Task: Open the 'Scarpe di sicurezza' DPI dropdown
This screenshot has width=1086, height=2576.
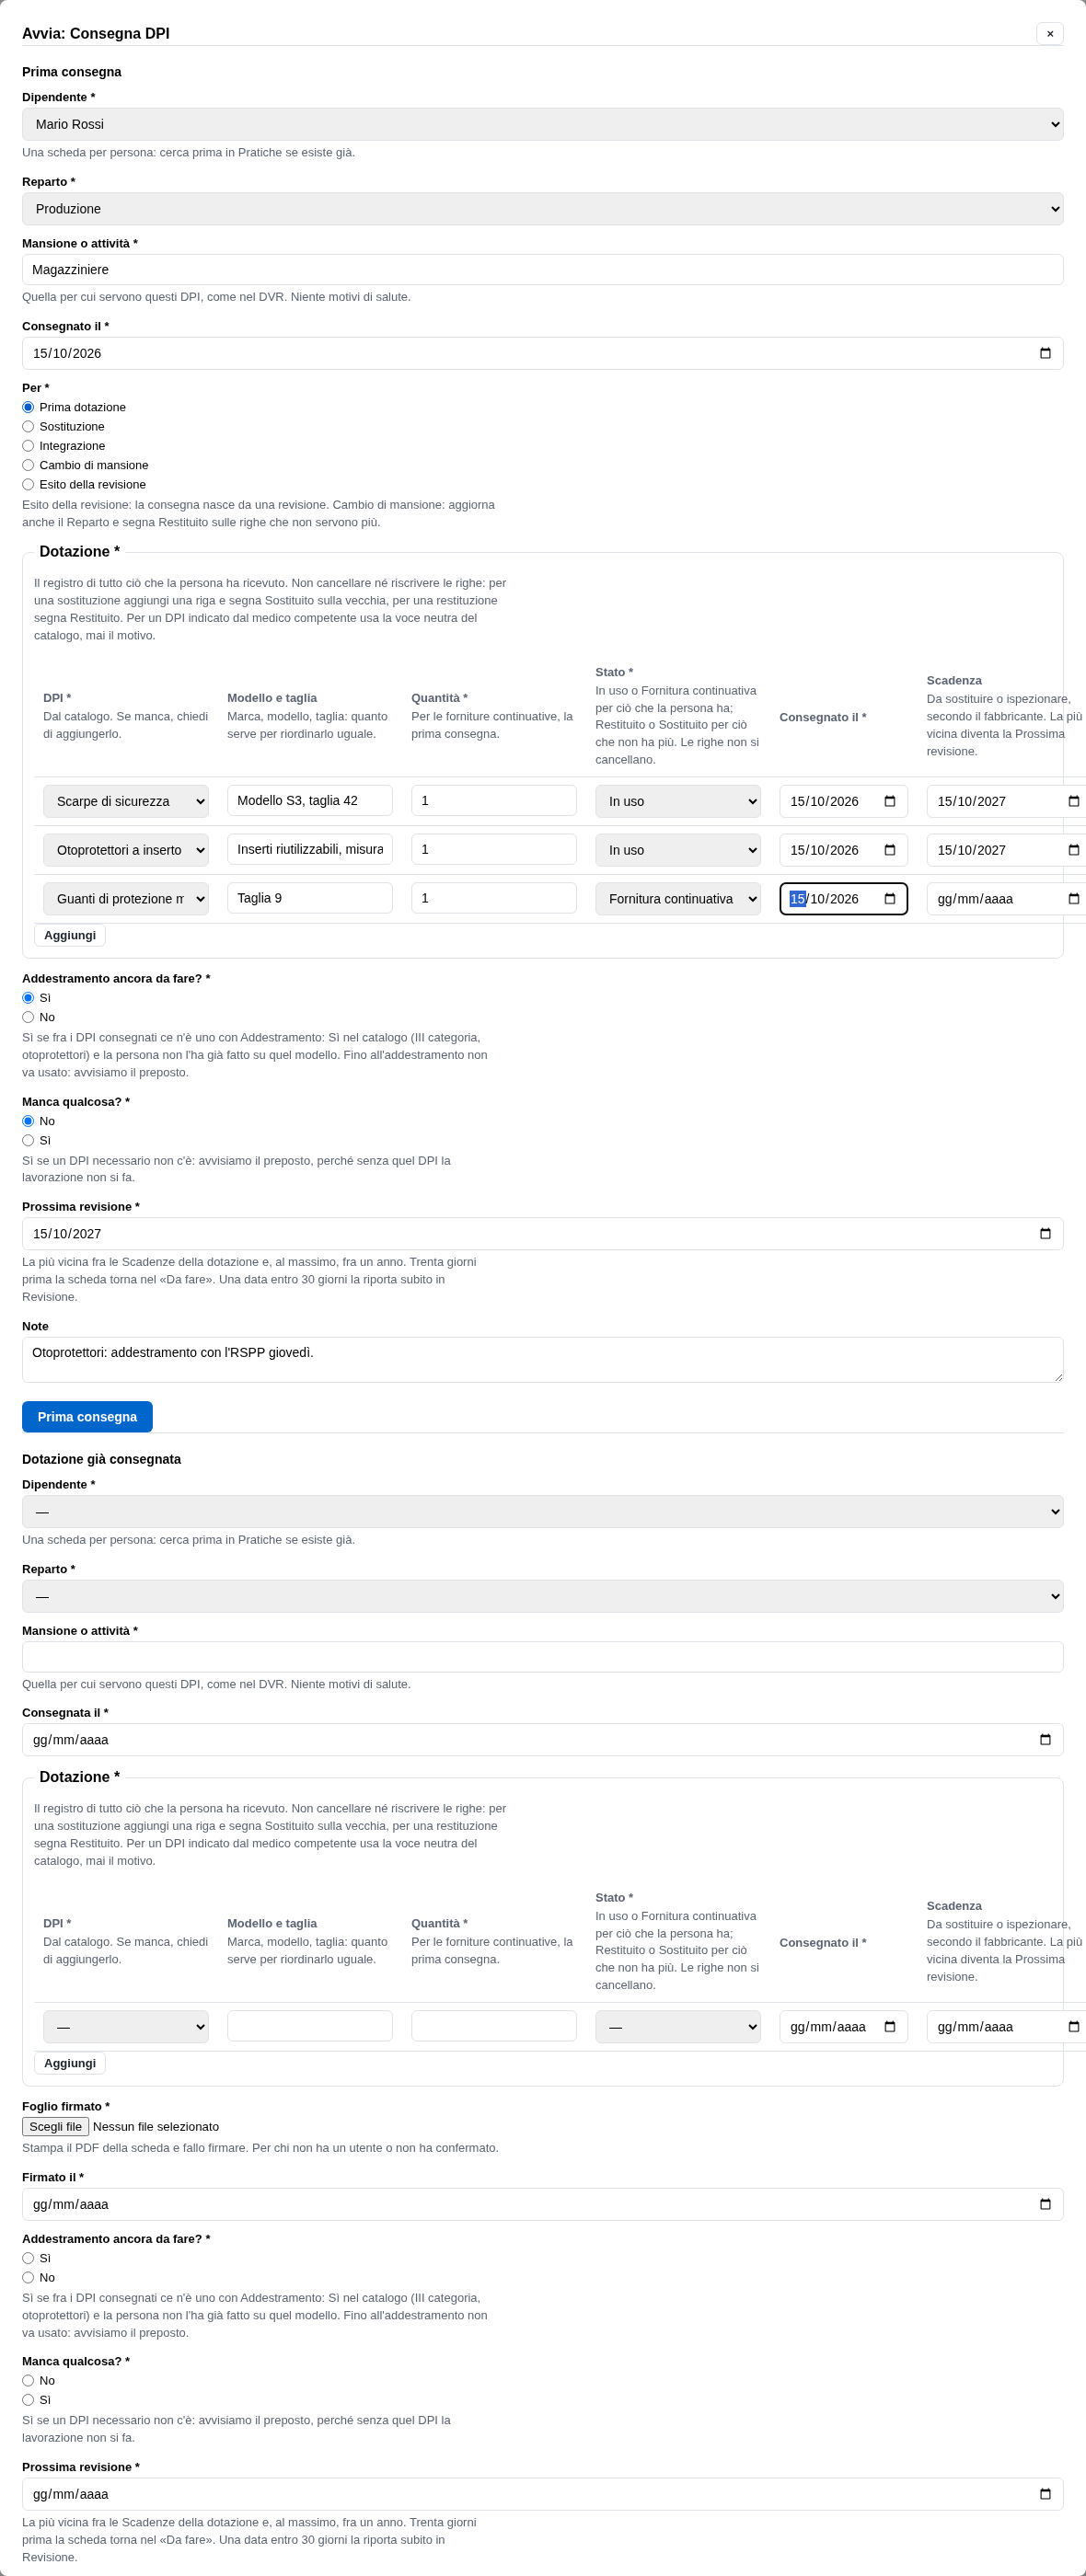Action: (126, 801)
